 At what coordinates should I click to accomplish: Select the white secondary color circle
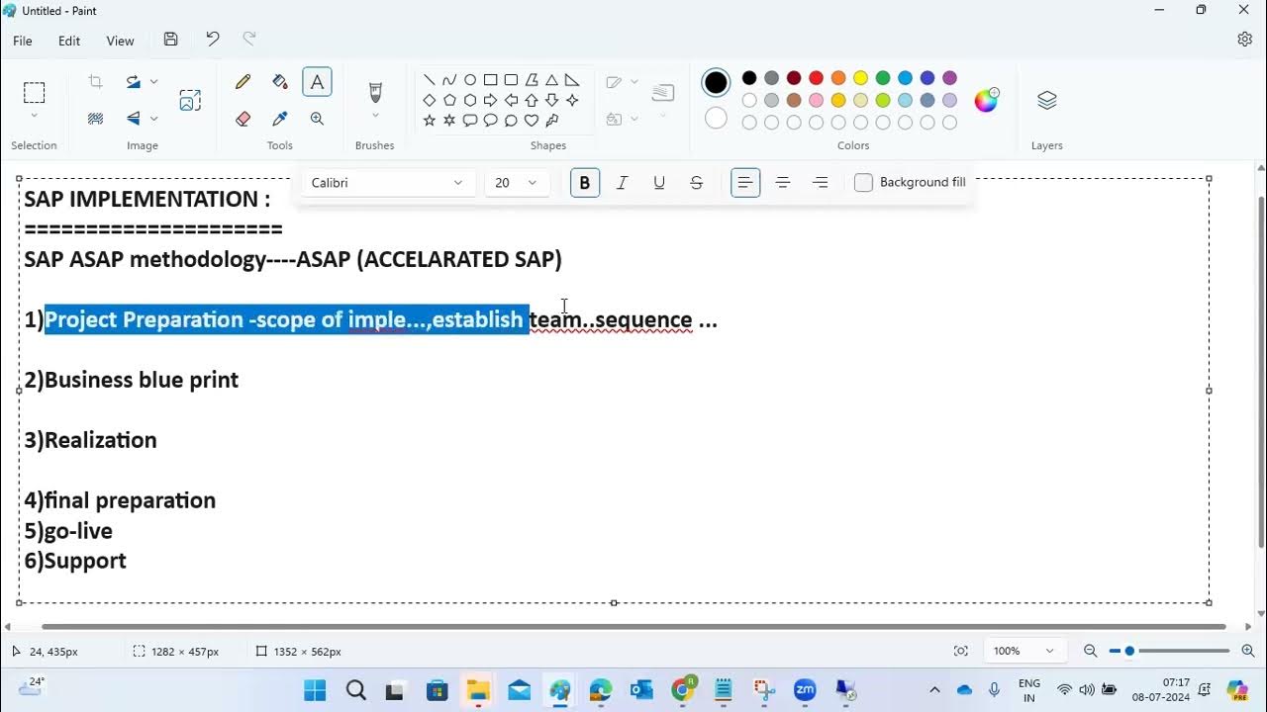[716, 119]
